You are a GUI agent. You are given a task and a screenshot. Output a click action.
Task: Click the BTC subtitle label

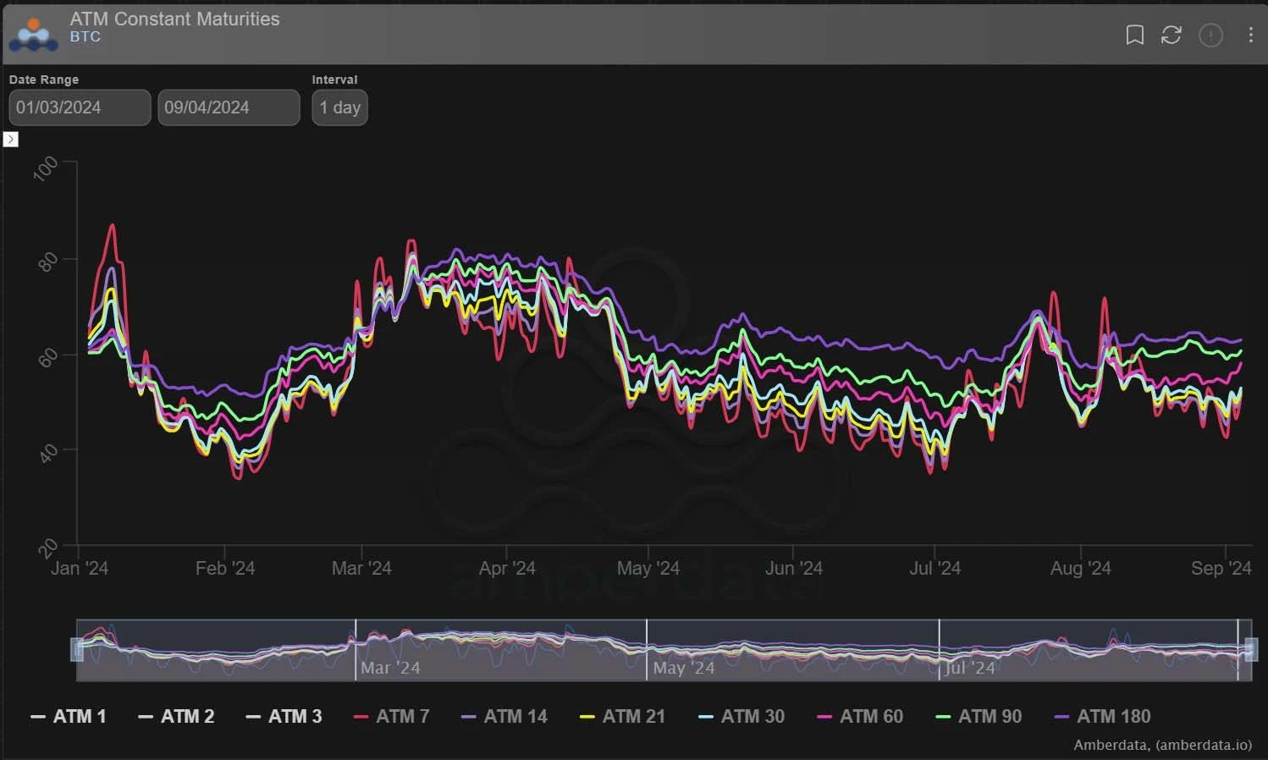pos(85,37)
